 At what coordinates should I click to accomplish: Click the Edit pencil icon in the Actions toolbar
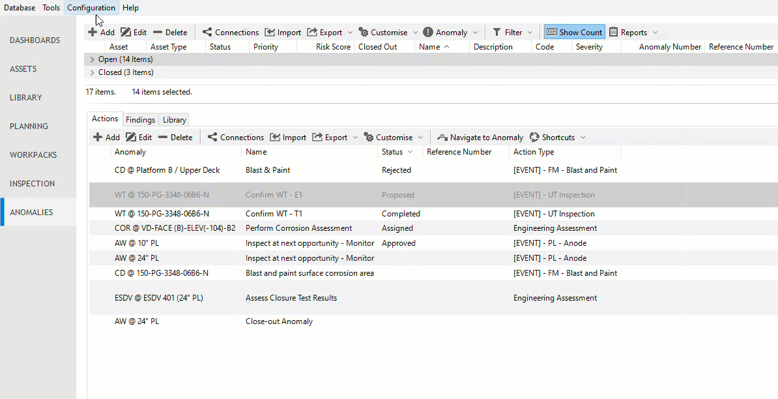[x=131, y=138]
